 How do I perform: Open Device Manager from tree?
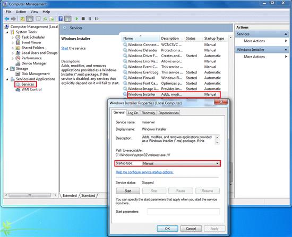point(34,63)
